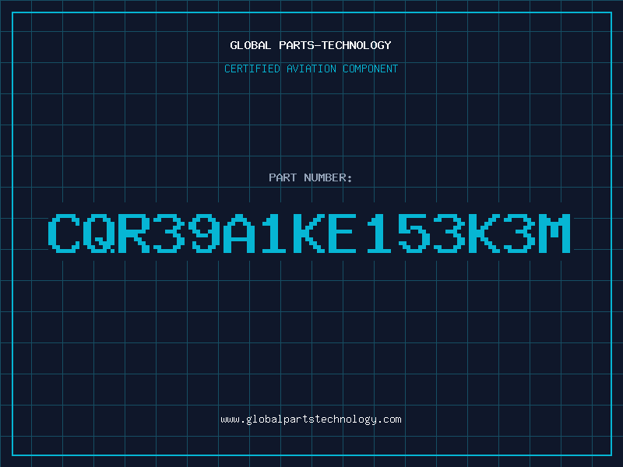Click the letter C starting the part number
The image size is (623, 467).
click(64, 233)
